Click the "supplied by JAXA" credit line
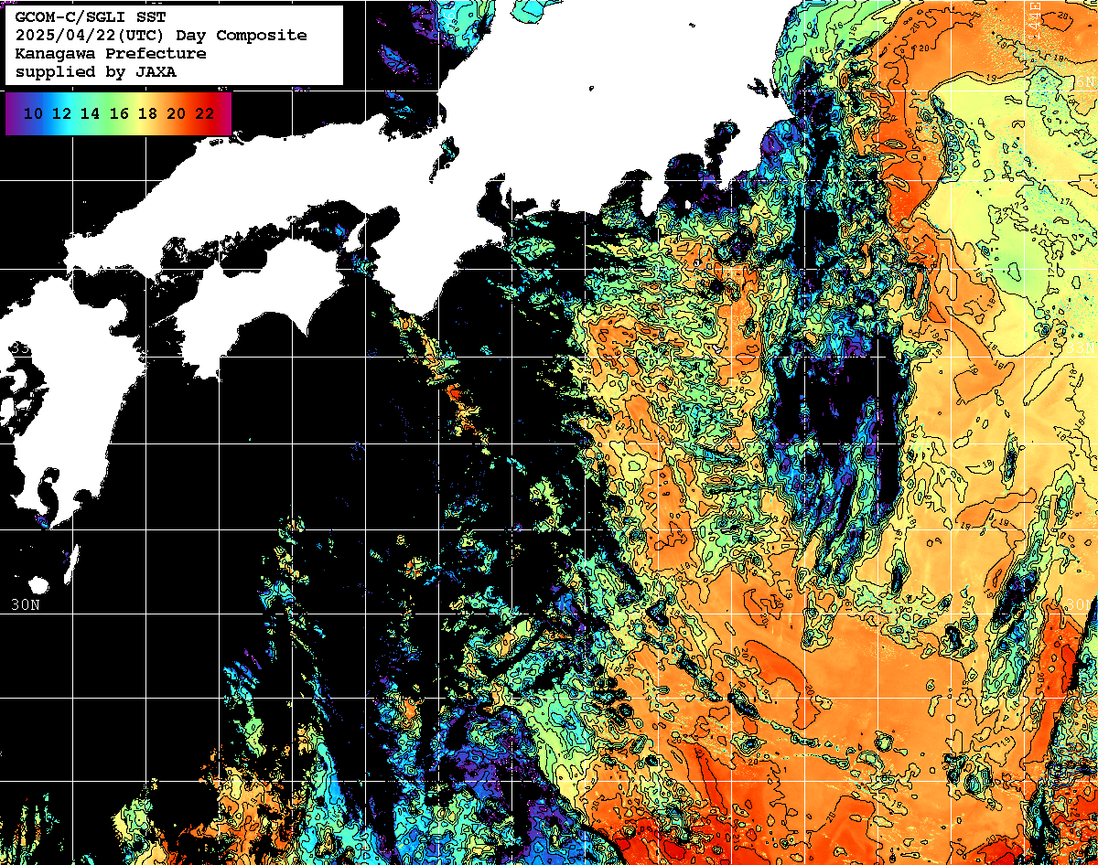The width and height of the screenshot is (1098, 865). (x=95, y=71)
